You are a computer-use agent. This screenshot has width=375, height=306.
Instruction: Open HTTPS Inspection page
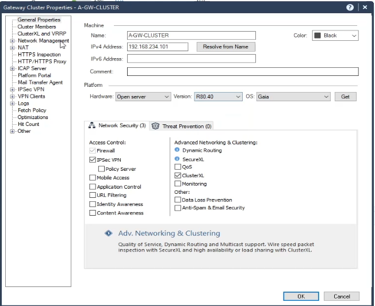click(x=39, y=55)
